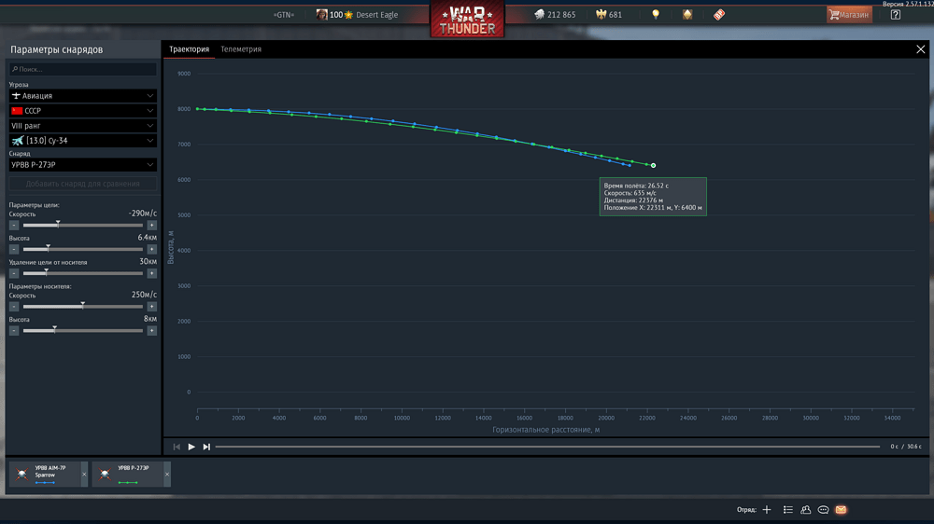The height and width of the screenshot is (524, 934).
Task: Increase Удаление цели от носителя plus
Action: [152, 273]
